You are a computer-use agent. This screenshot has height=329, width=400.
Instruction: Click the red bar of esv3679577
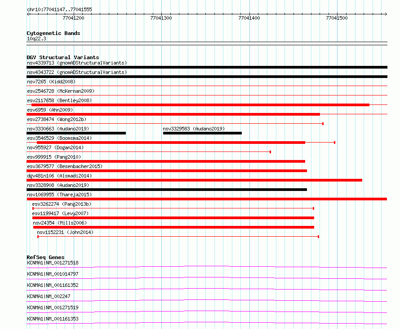point(167,171)
